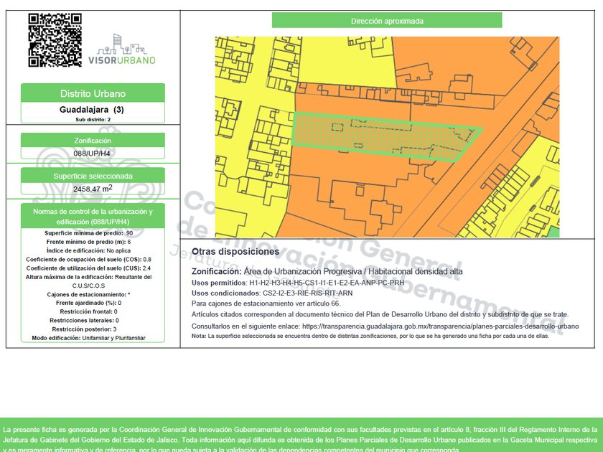Viewport: 603px width, 452px height.
Task: Click the Superficie seleccionada header
Action: (93, 176)
